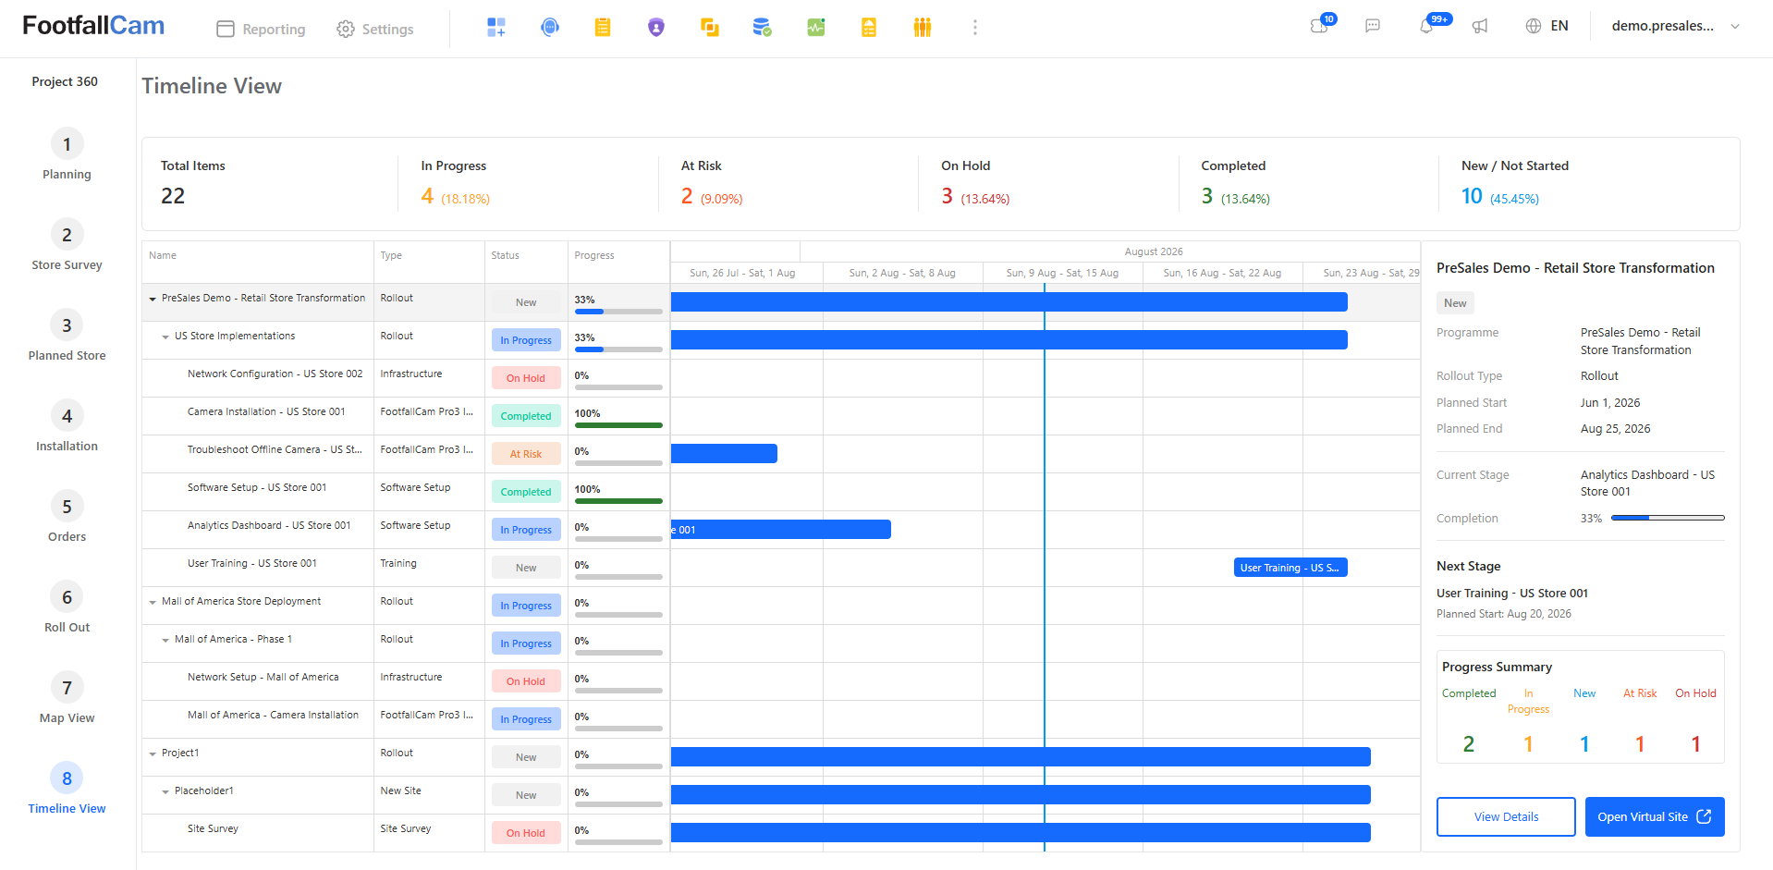Click the At Risk status badge
This screenshot has width=1773, height=870.
526,454
